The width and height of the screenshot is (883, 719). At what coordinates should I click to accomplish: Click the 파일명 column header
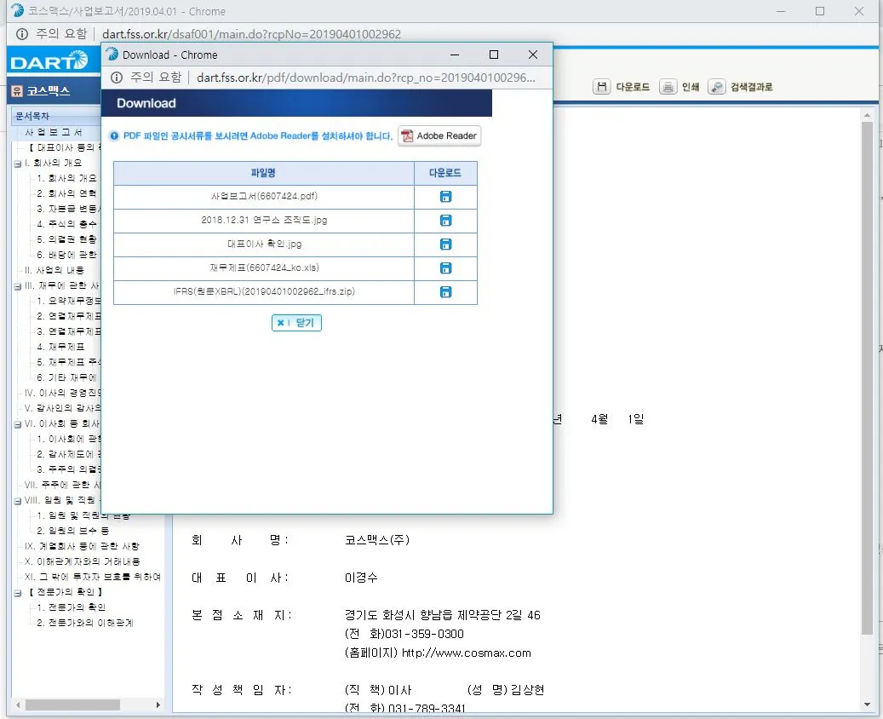(x=264, y=174)
